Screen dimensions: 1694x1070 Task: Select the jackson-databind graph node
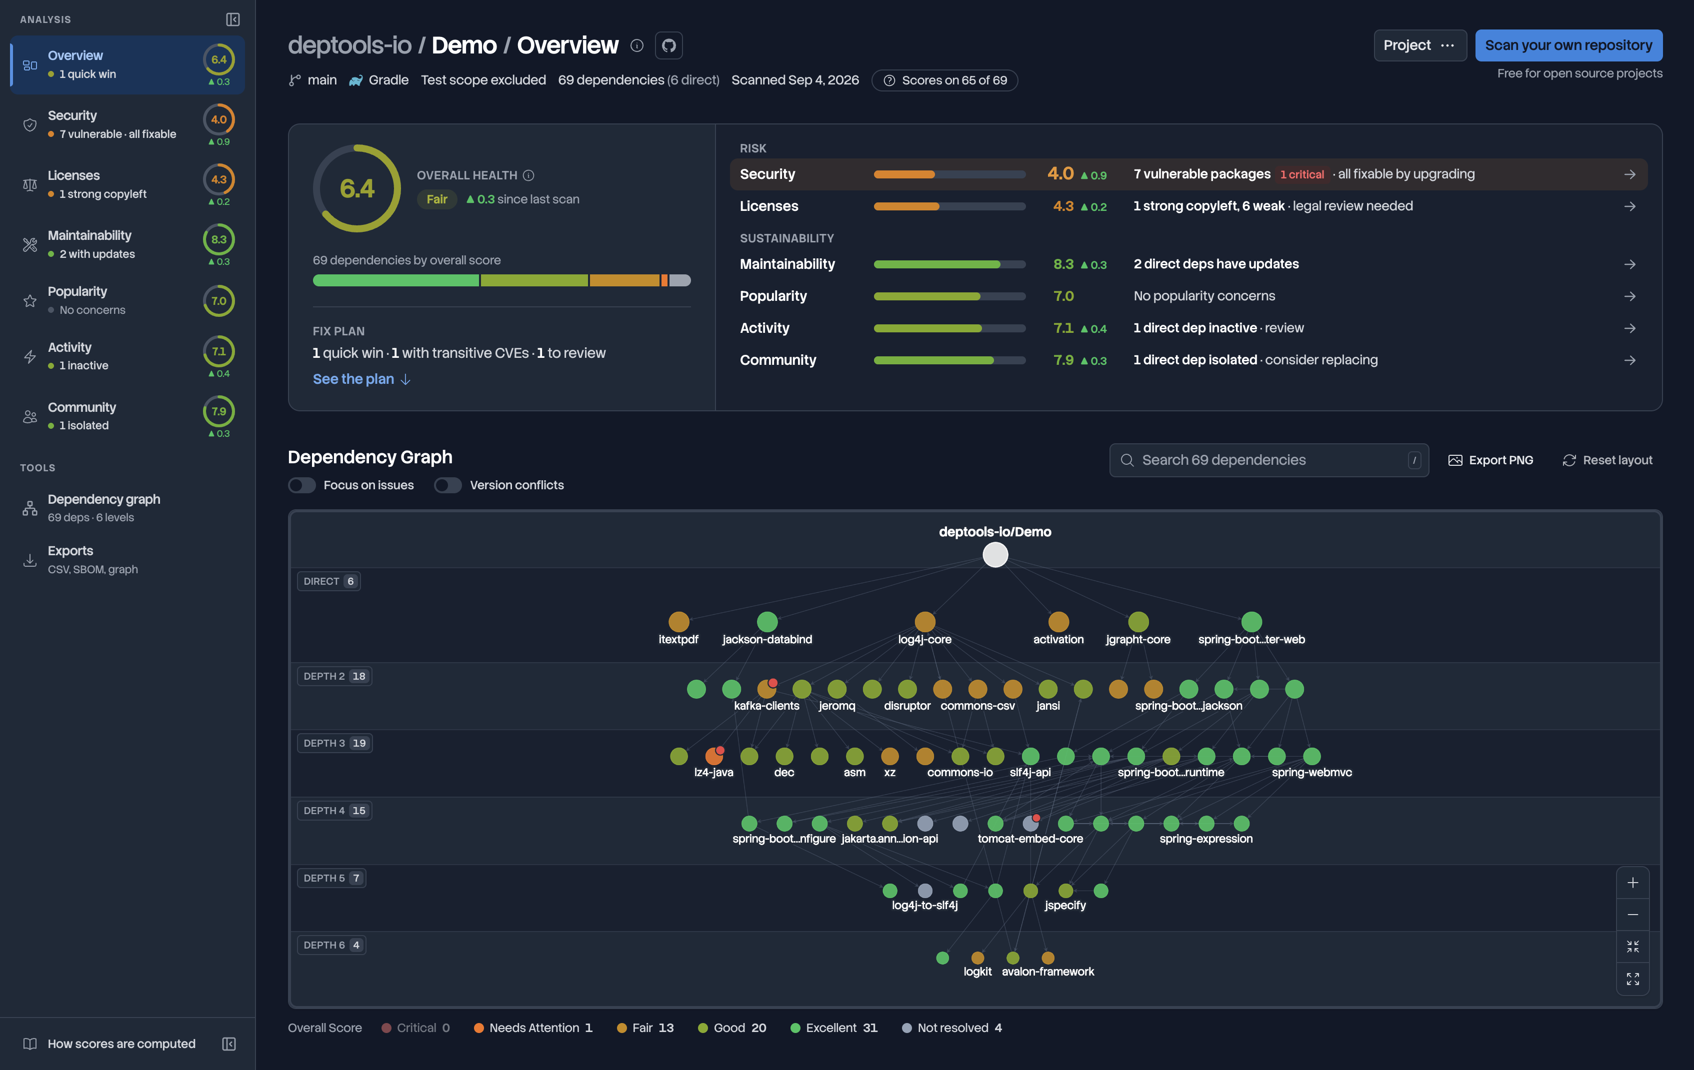coord(767,622)
